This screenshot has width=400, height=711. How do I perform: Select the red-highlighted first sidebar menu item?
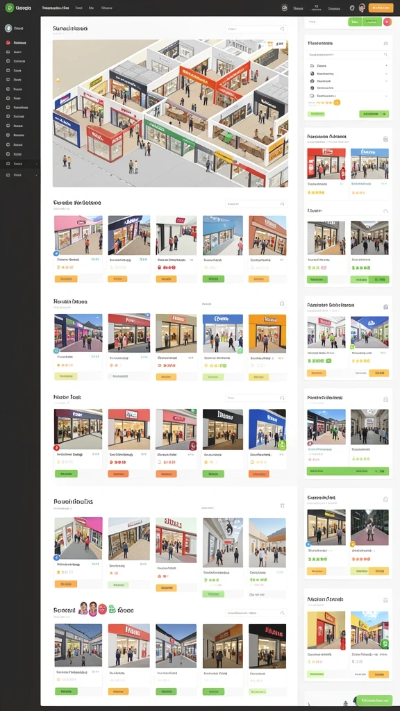point(17,42)
